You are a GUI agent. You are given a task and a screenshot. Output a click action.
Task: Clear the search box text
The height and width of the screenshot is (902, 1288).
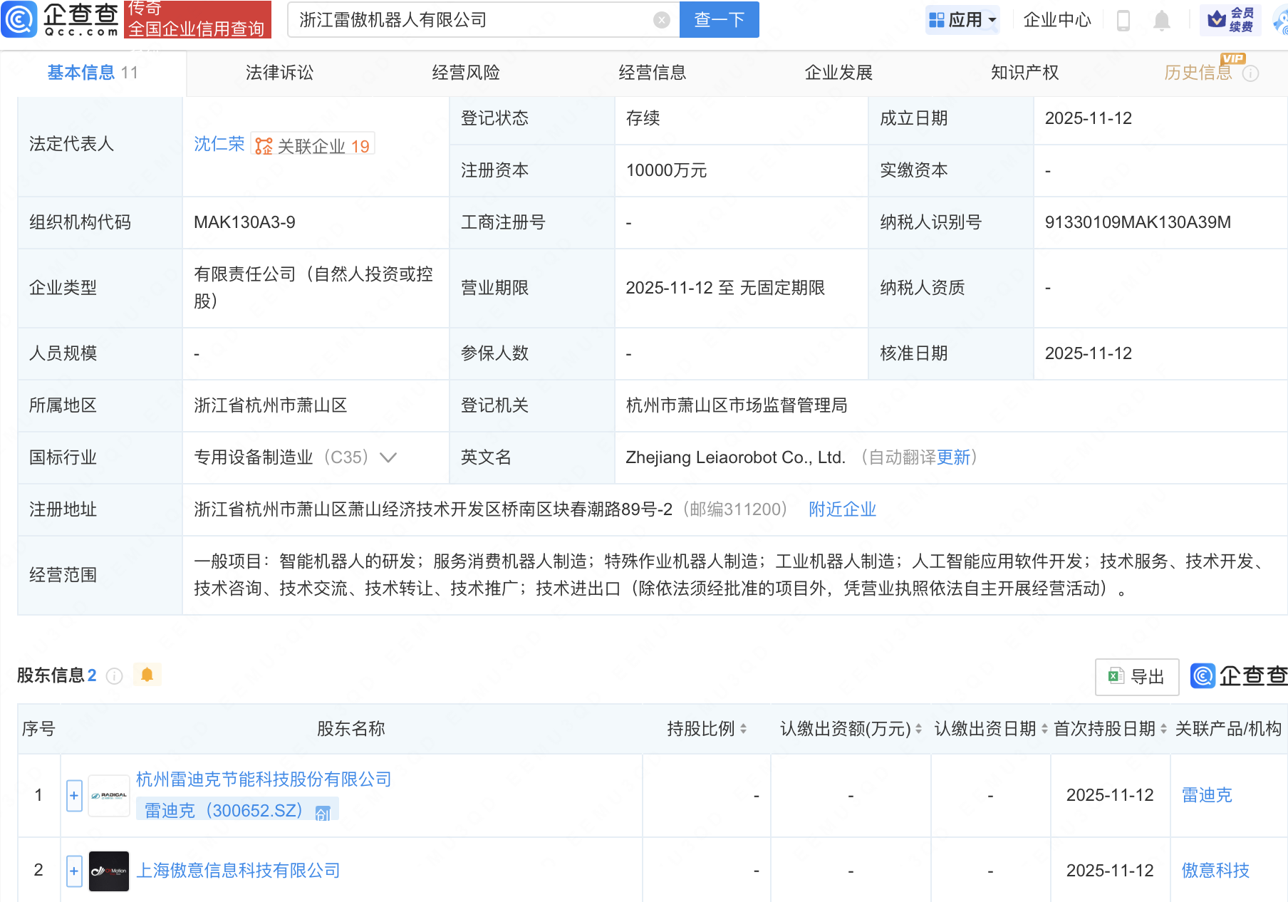coord(662,20)
